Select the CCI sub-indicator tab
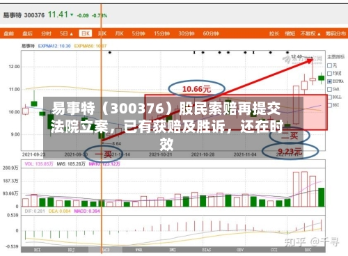 [274, 250]
